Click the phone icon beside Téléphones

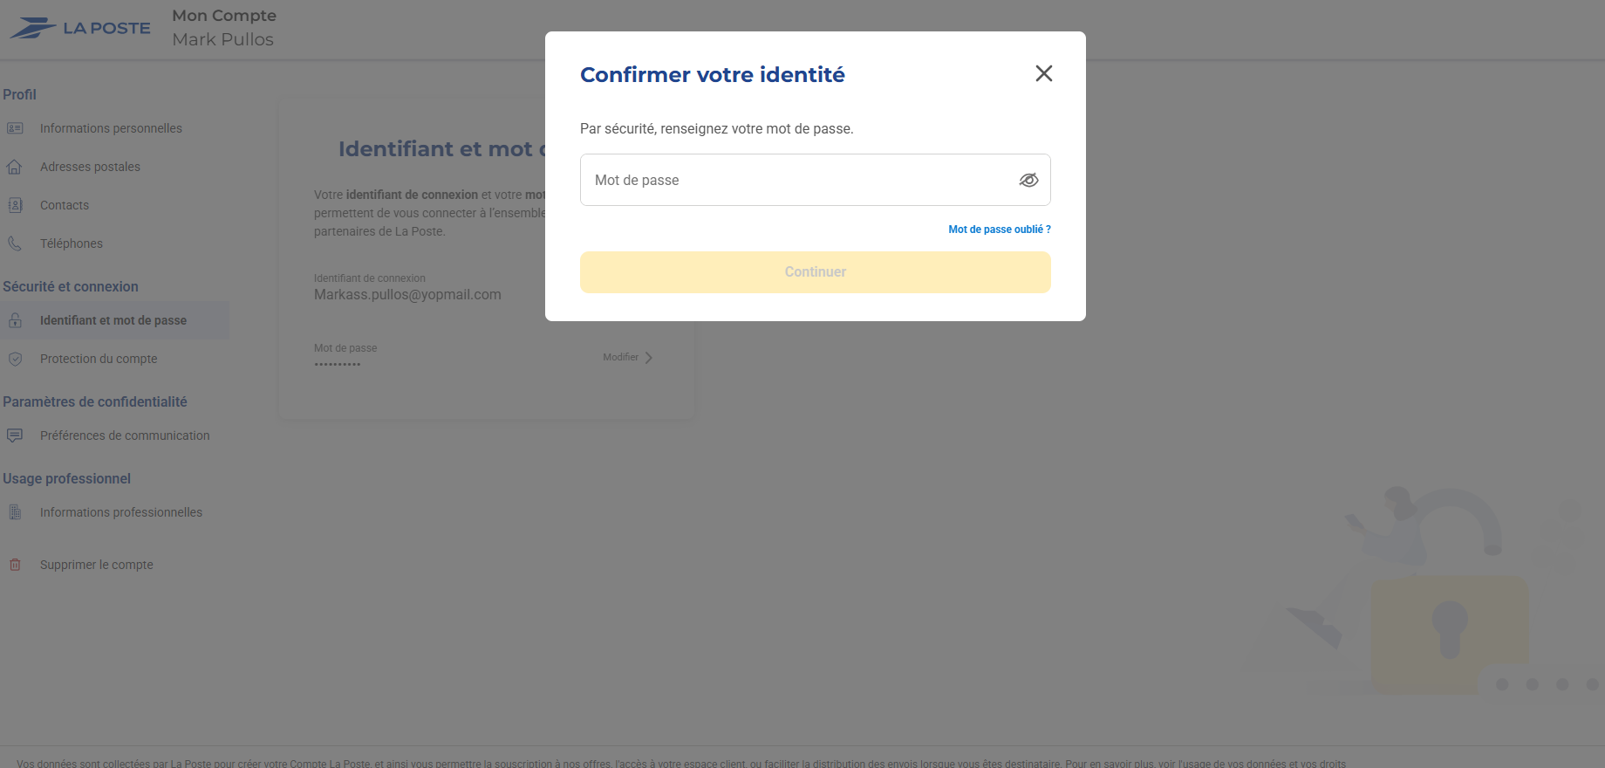pyautogui.click(x=15, y=243)
